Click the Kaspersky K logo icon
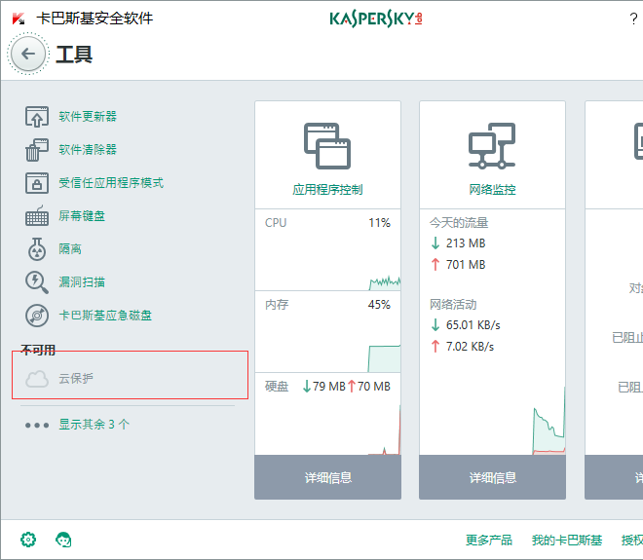 pyautogui.click(x=19, y=19)
